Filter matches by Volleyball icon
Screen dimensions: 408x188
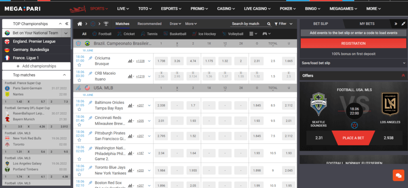tap(224, 34)
